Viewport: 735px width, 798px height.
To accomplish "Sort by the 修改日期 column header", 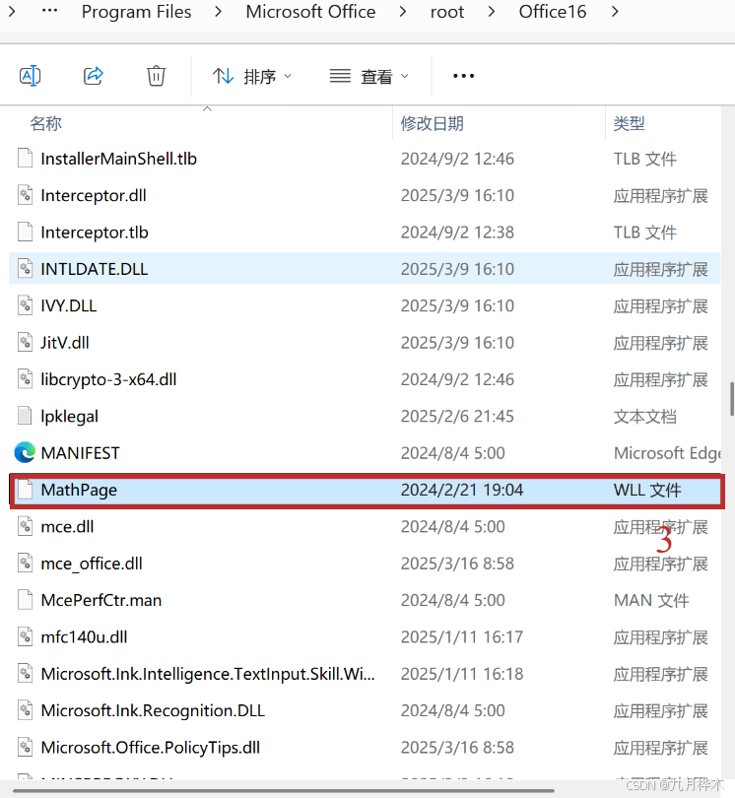I will coord(432,123).
